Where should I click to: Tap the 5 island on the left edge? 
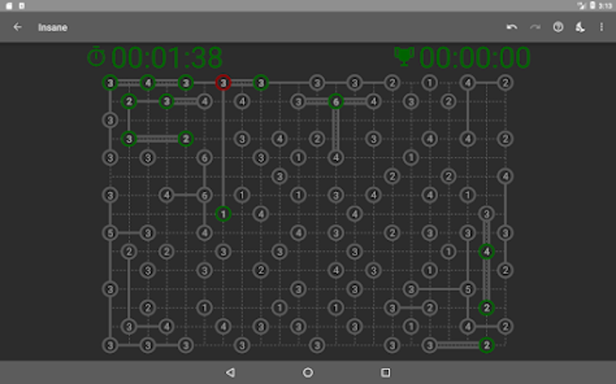point(110,232)
